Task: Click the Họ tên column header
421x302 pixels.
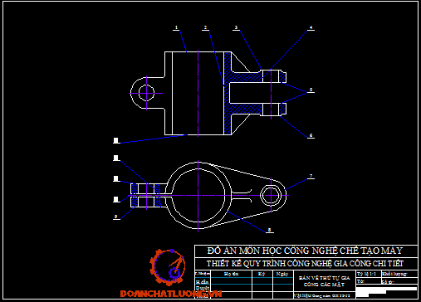Action: (x=231, y=274)
